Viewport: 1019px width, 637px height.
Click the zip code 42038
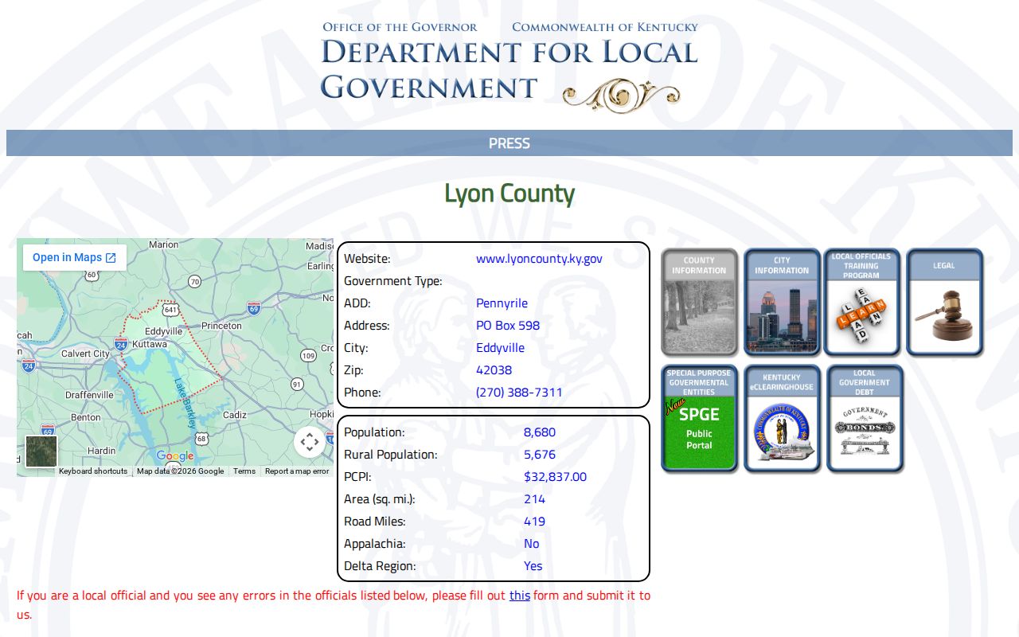coord(494,370)
